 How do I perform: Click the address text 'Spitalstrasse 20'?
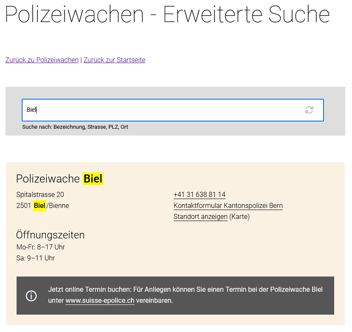[40, 194]
